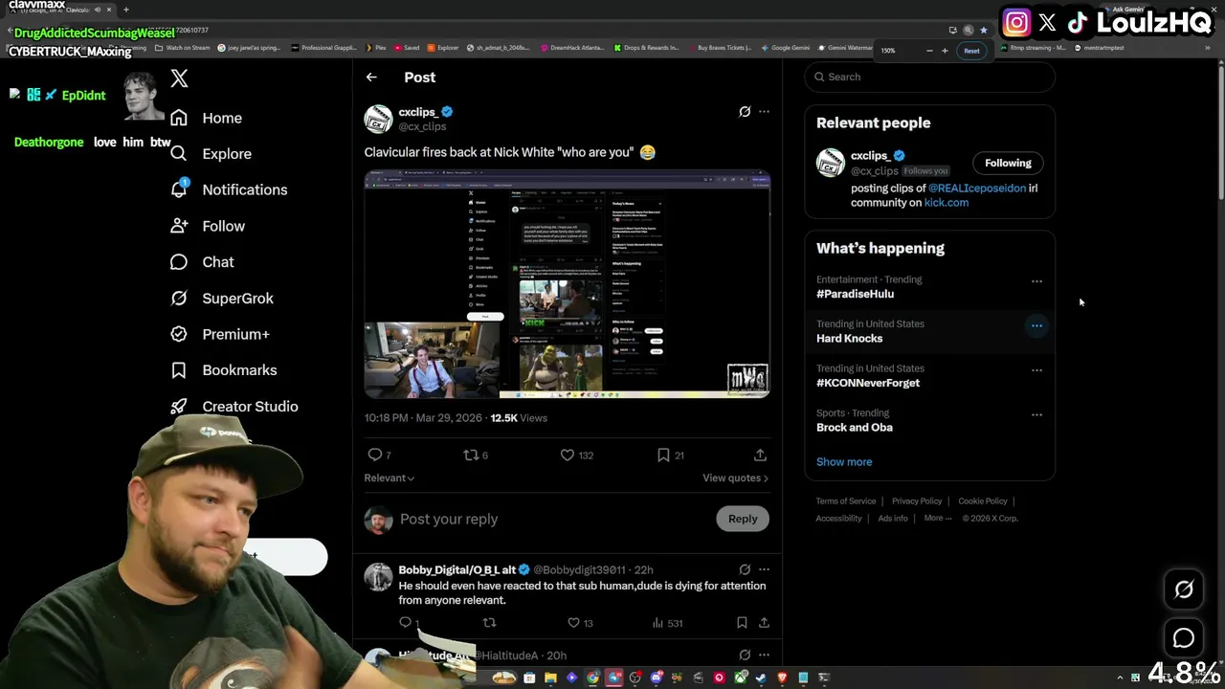Viewport: 1225px width, 689px height.
Task: Open Follow in the sidebar
Action: click(x=207, y=226)
